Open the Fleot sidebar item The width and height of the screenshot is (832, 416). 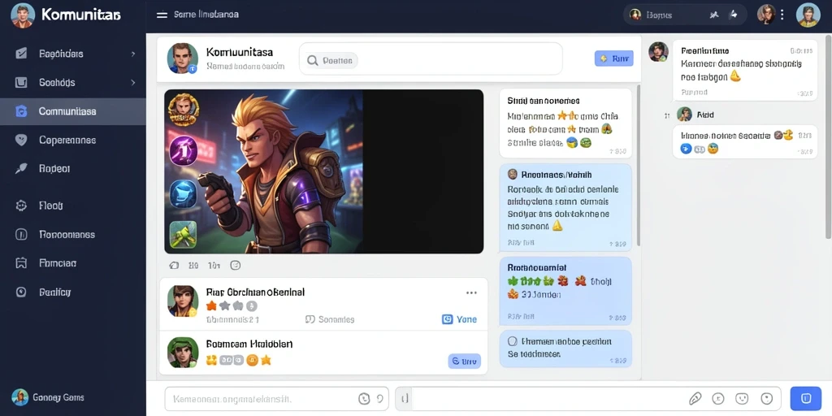[72, 206]
